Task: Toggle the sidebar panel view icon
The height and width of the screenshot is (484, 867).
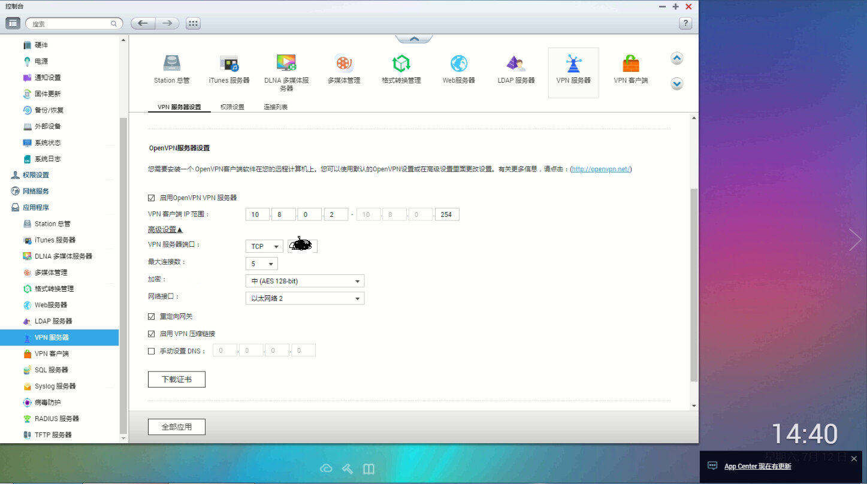Action: pyautogui.click(x=13, y=23)
